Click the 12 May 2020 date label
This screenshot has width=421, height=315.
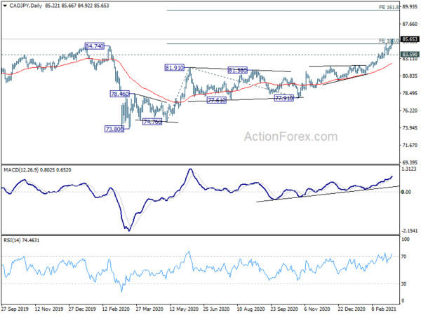point(184,309)
